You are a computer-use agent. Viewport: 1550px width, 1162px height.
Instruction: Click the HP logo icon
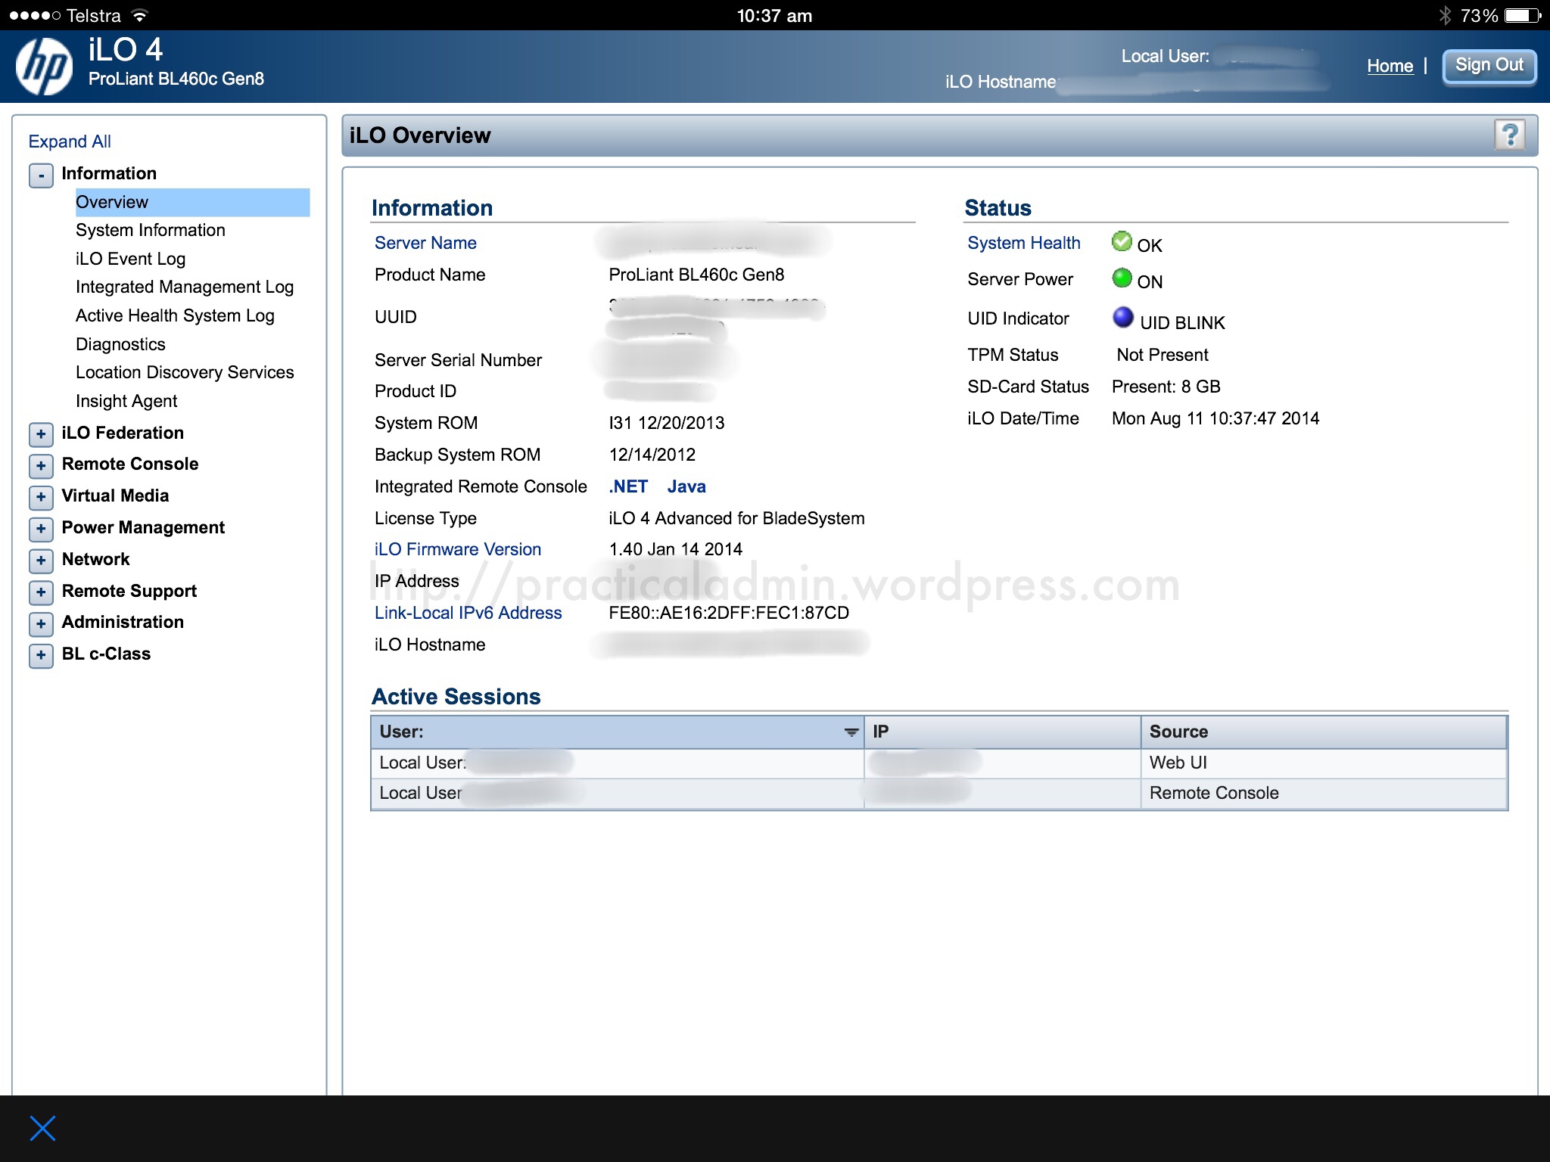point(44,67)
